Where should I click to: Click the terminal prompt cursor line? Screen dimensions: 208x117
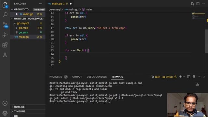pyautogui.click(x=80, y=101)
